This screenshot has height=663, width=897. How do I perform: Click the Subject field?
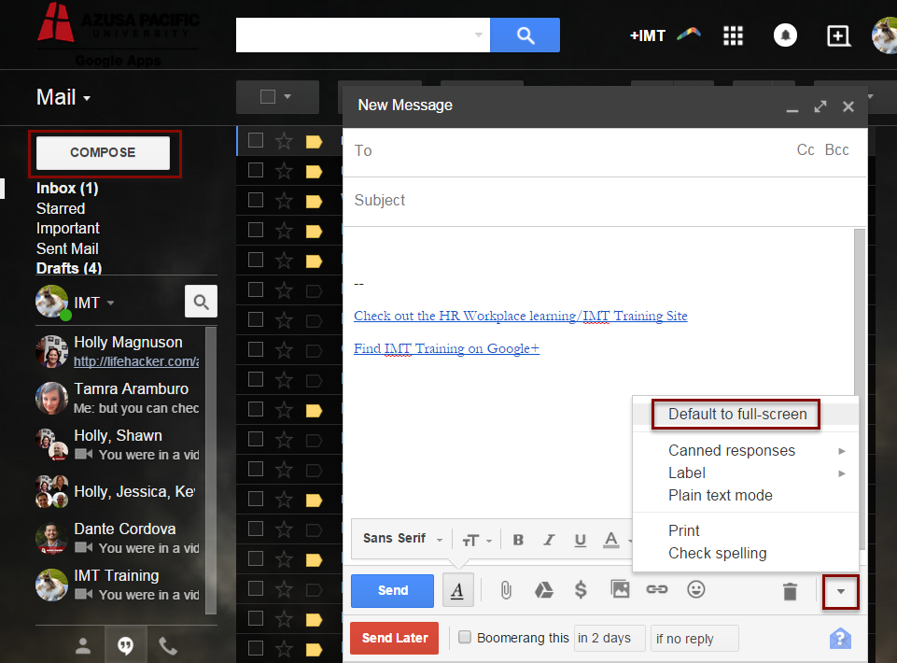click(x=605, y=201)
